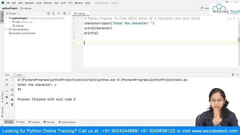Click the Pin Tab icon in Run panel
The image size is (240, 135).
(x=7, y=103)
